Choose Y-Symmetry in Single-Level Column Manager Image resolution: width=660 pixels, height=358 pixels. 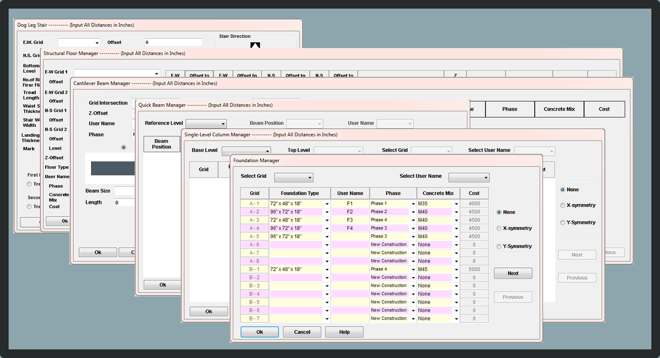563,222
